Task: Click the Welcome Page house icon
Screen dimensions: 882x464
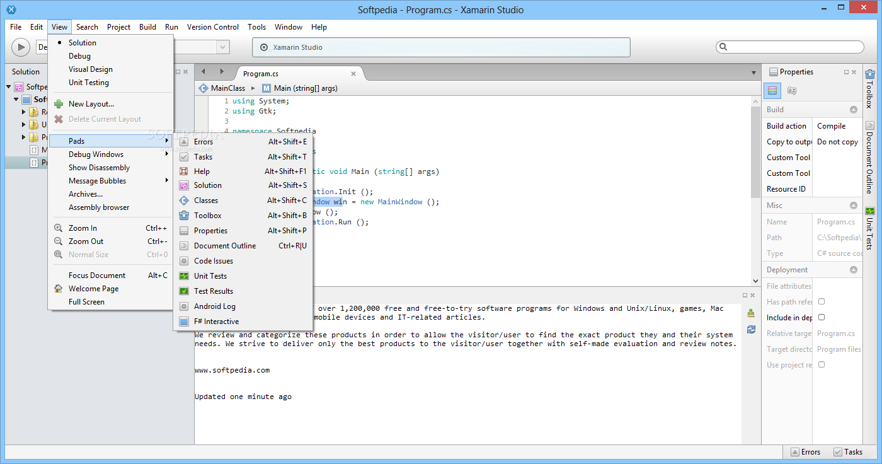Action: pyautogui.click(x=59, y=289)
